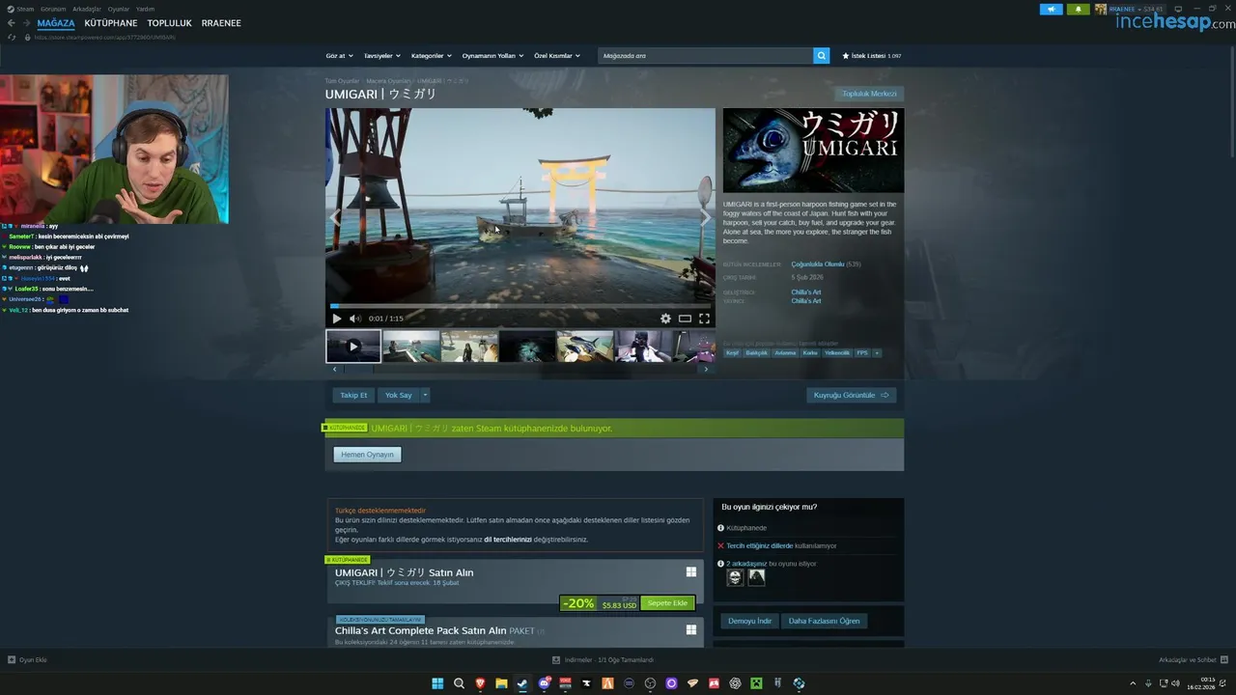Open Windows taskbar search

(x=459, y=683)
